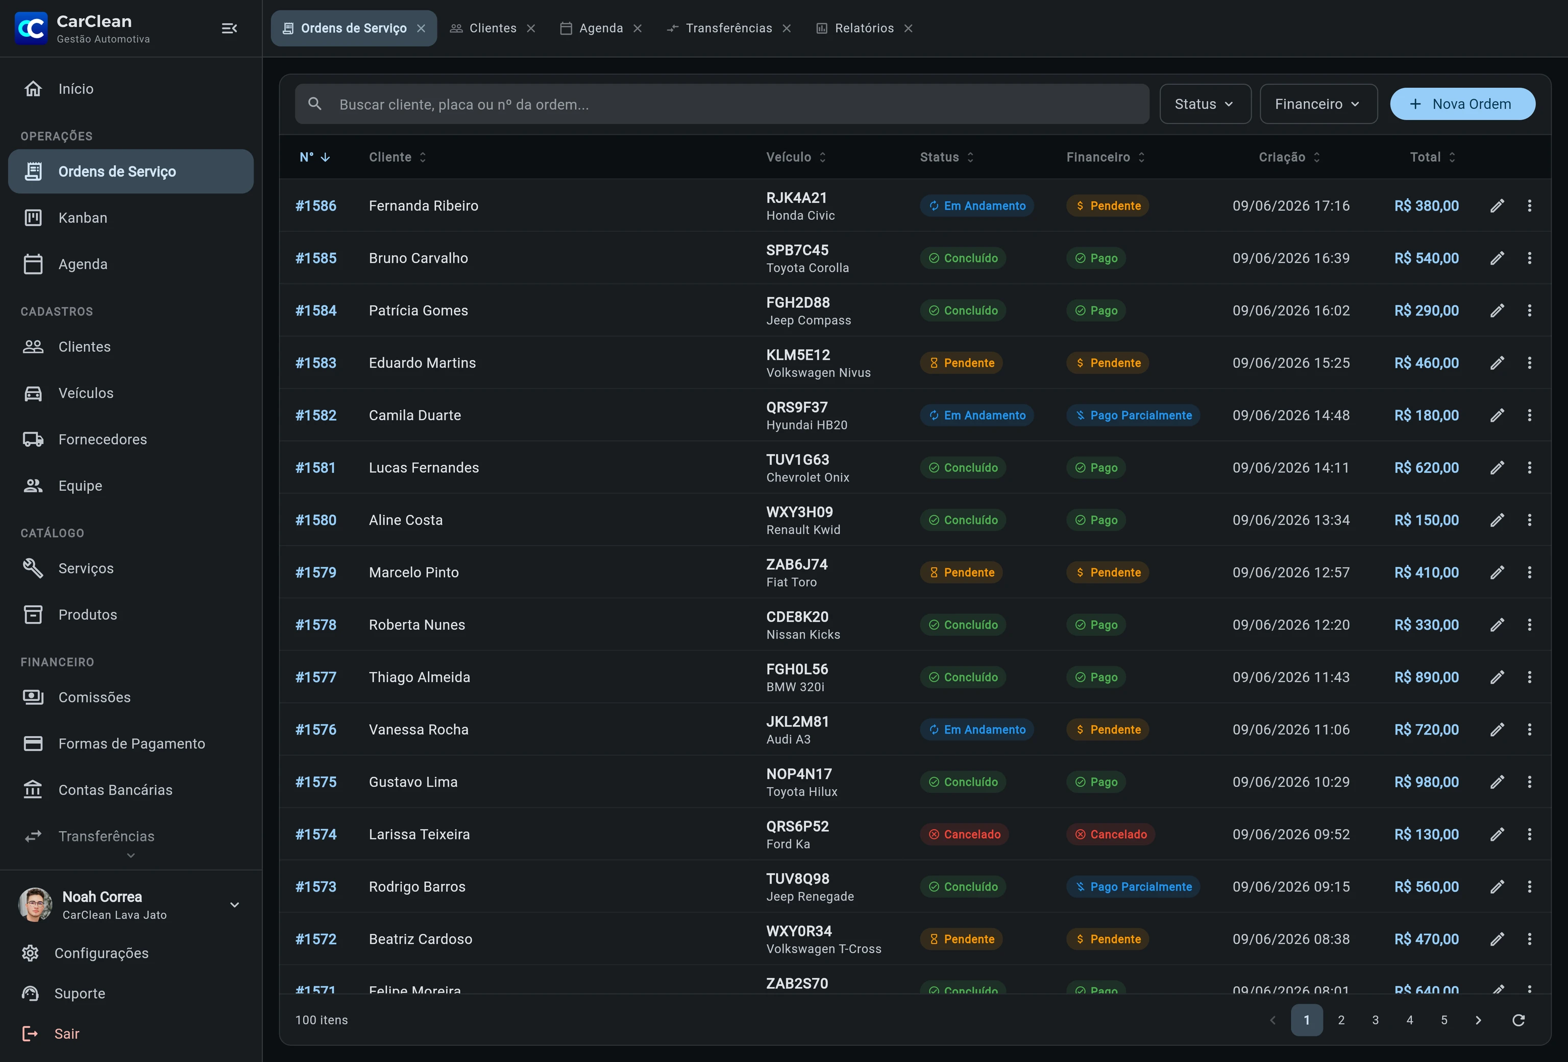The image size is (1568, 1062).
Task: Open the Status filter dropdown
Action: tap(1205, 104)
